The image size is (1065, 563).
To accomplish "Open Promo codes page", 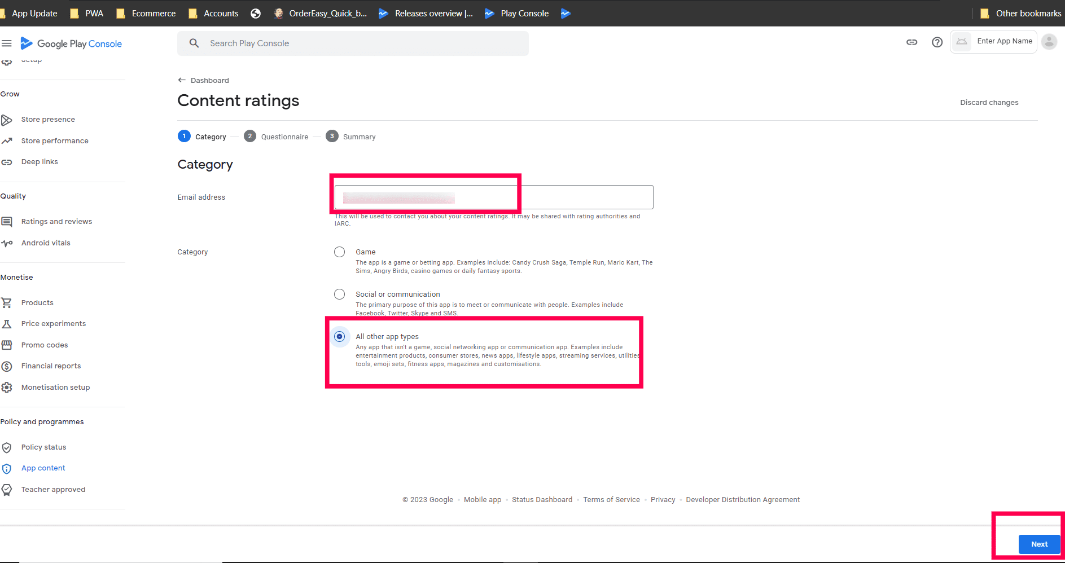I will (x=45, y=345).
